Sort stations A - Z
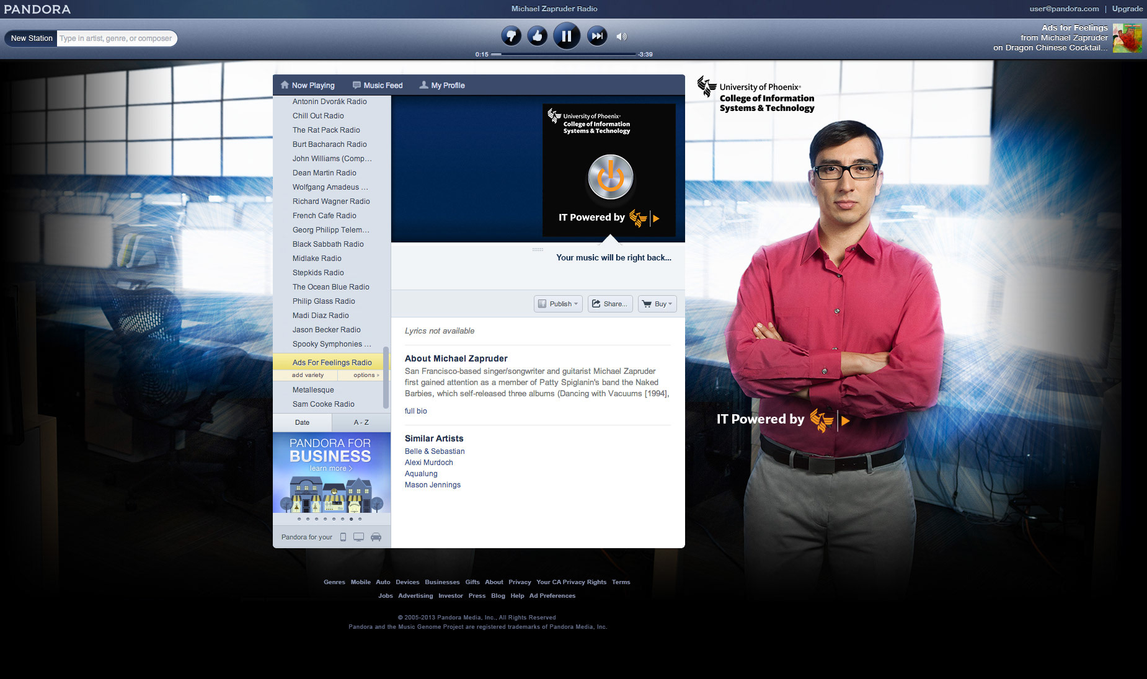Screen dimensions: 1147x679 pos(361,422)
